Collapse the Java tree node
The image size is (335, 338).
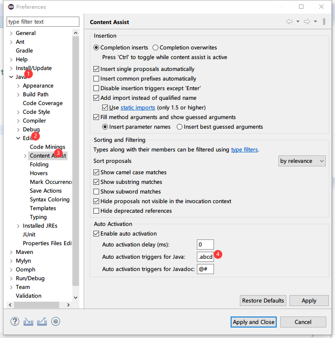coord(11,77)
